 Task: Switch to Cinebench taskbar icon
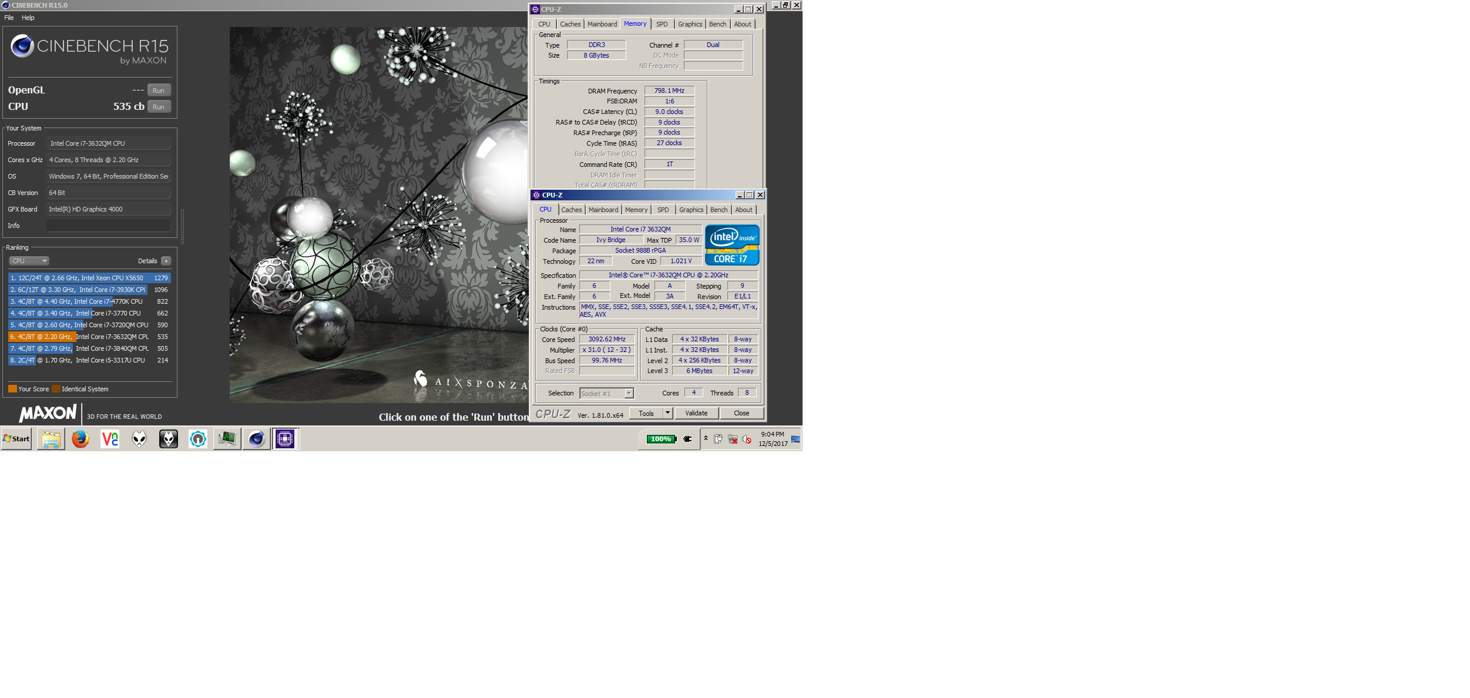[256, 439]
